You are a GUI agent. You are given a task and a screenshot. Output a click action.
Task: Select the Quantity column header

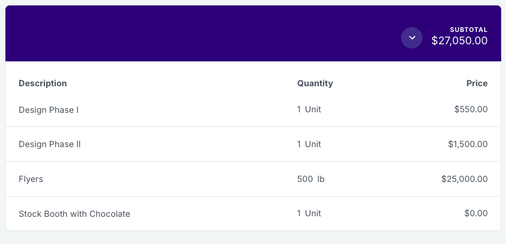click(315, 83)
